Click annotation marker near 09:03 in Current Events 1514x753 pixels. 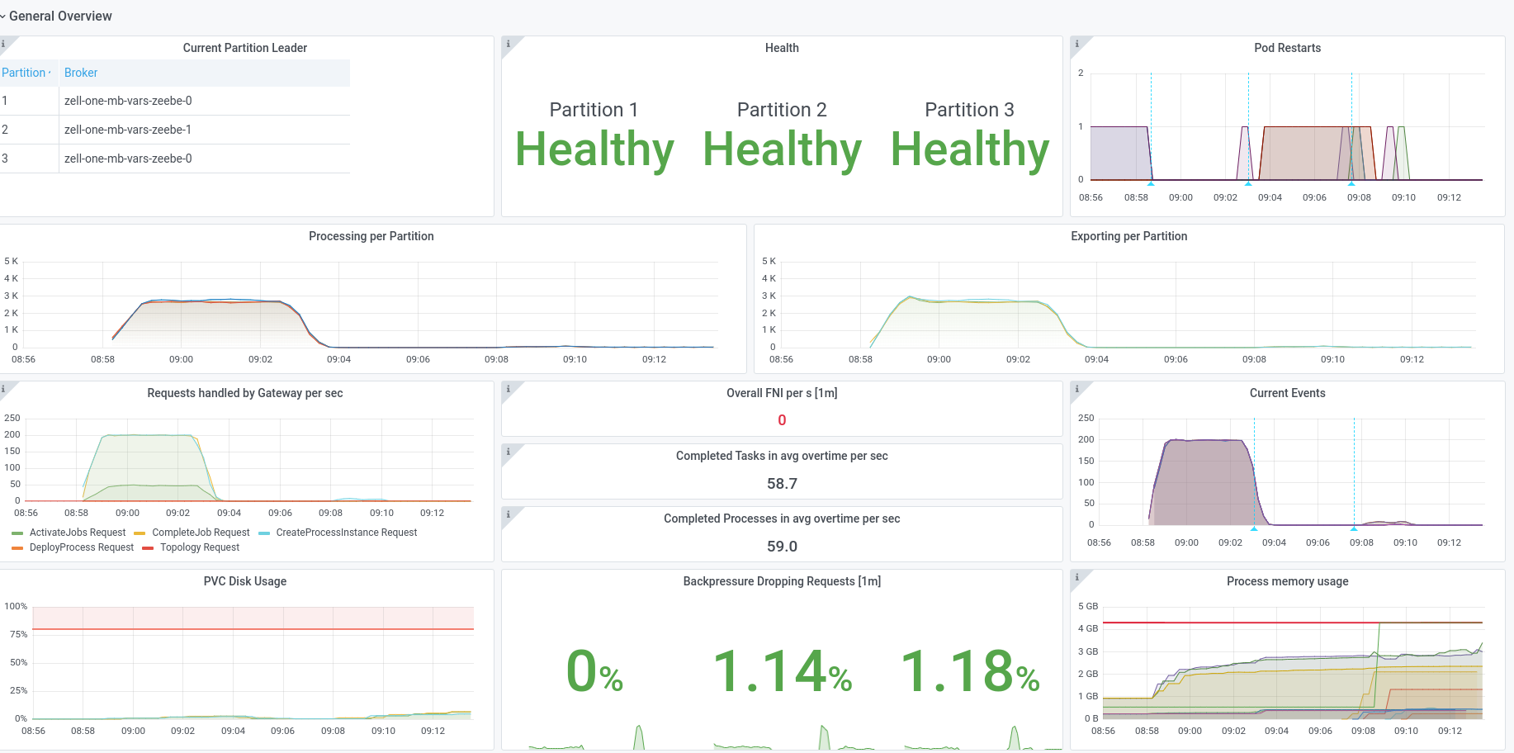point(1254,528)
